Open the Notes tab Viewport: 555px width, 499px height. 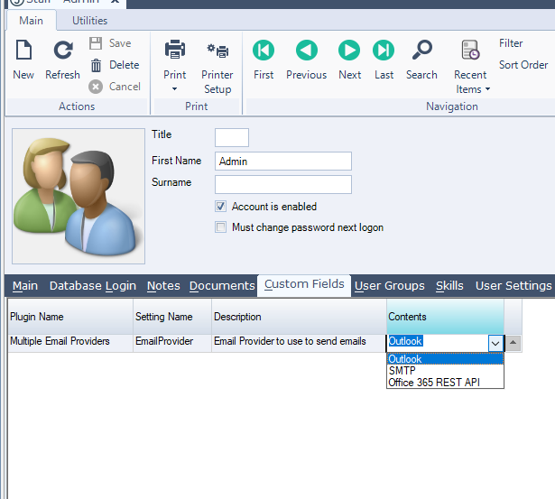pyautogui.click(x=163, y=286)
